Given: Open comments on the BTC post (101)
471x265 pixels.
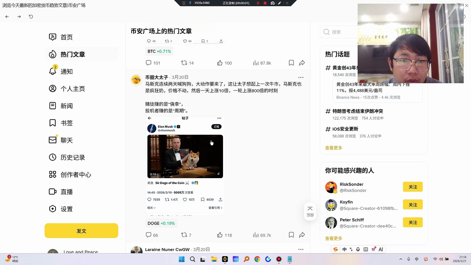Looking at the screenshot, I should click(153, 63).
